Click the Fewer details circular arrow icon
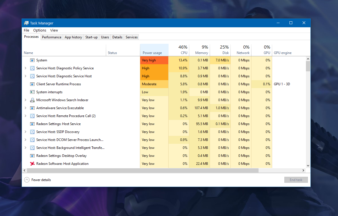The width and height of the screenshot is (338, 216). click(x=27, y=180)
